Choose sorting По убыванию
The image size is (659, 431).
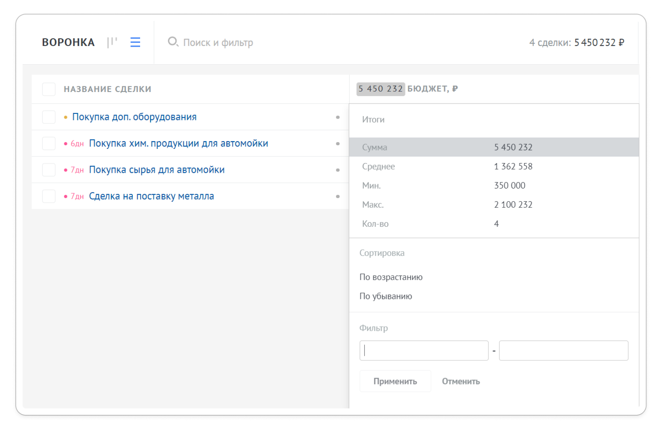click(386, 296)
